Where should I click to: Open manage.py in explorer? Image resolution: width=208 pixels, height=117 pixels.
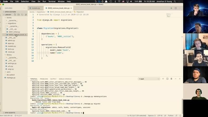pos(11,78)
